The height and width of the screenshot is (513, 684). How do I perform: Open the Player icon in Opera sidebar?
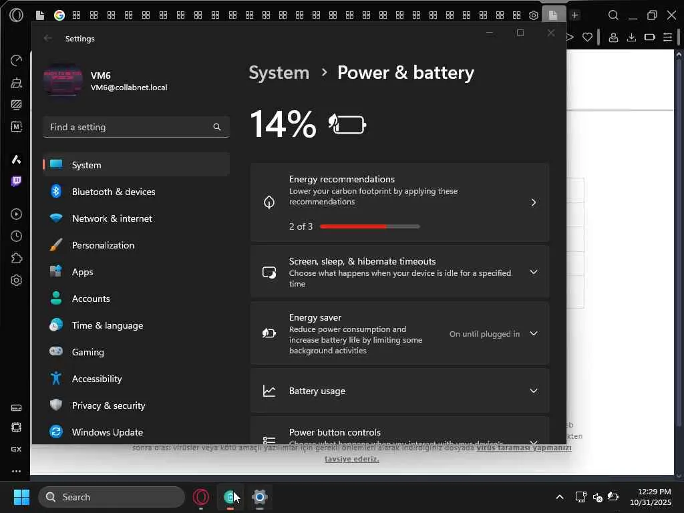click(x=16, y=214)
